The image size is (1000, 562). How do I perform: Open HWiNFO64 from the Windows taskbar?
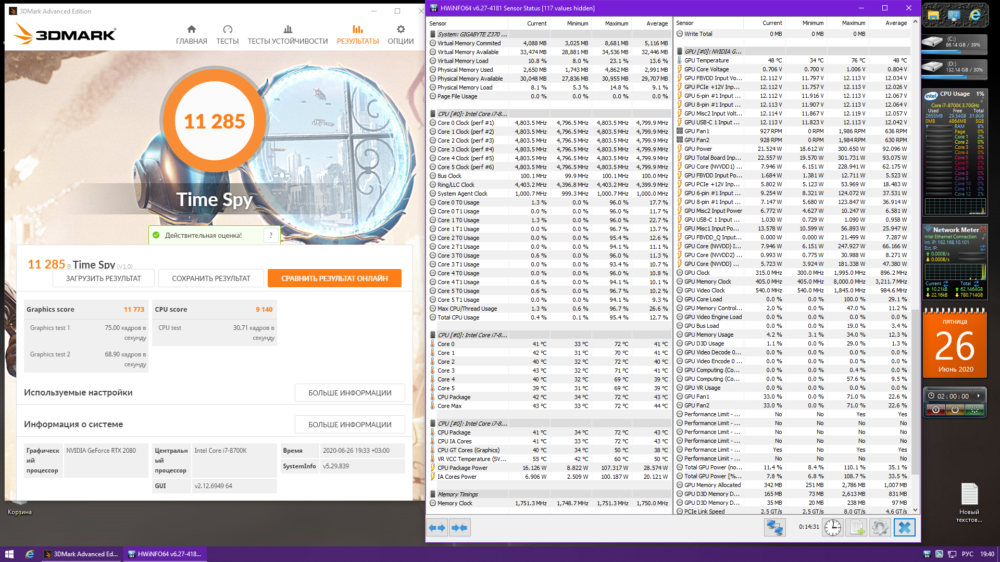point(165,554)
